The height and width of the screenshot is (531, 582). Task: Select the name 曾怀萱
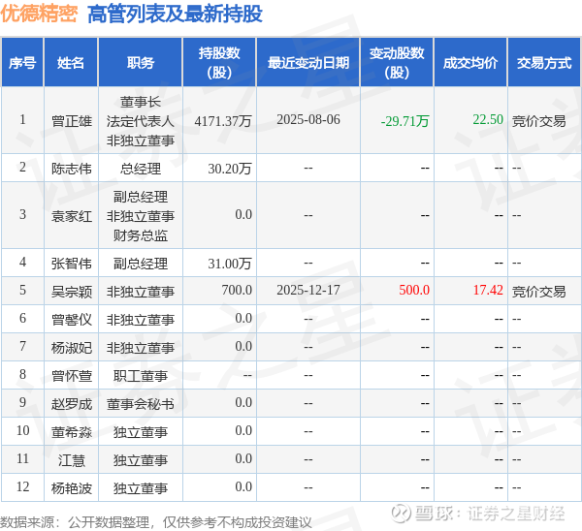click(x=71, y=376)
